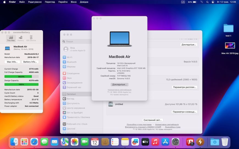Switch to History tab in coconutBattery
Viewport: 239px width, 149px height.
tap(21, 38)
